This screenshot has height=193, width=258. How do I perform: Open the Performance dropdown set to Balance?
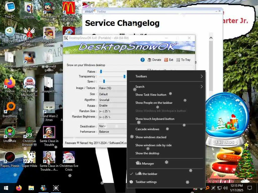[113, 132]
